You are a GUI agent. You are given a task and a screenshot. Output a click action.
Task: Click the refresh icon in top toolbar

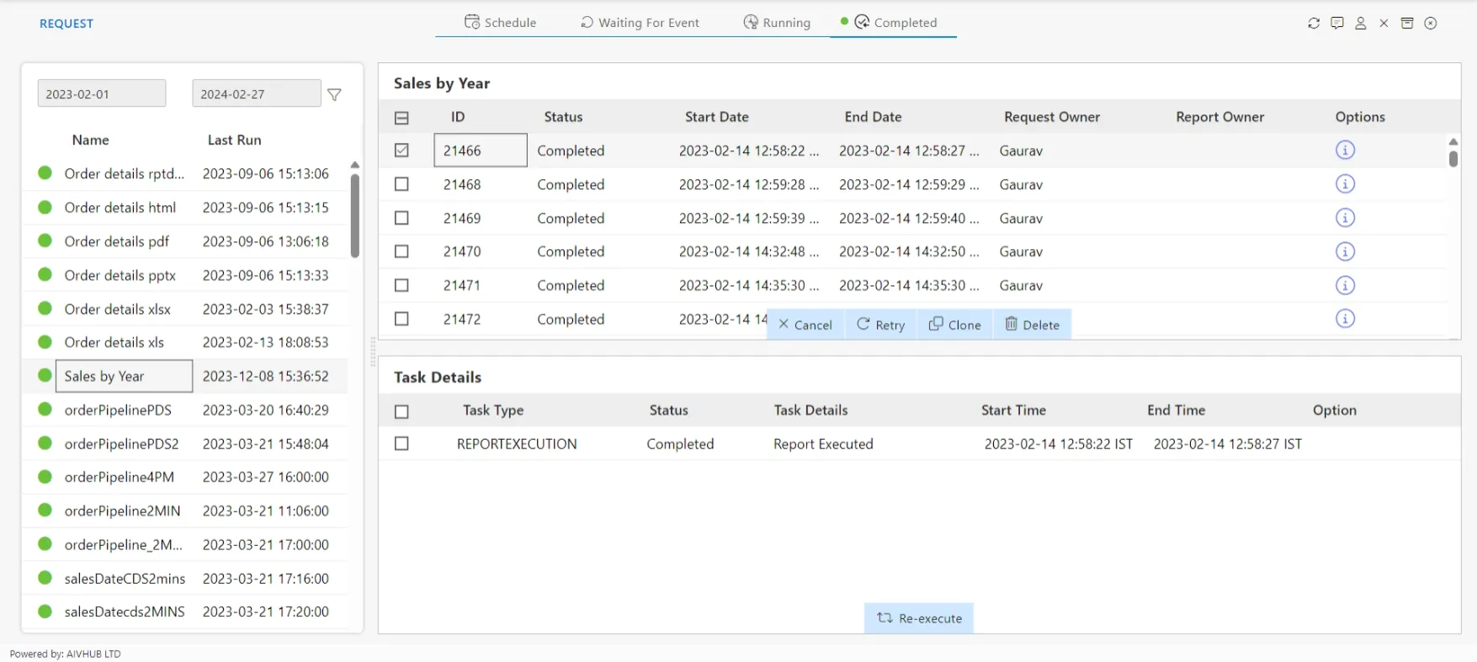(1314, 24)
